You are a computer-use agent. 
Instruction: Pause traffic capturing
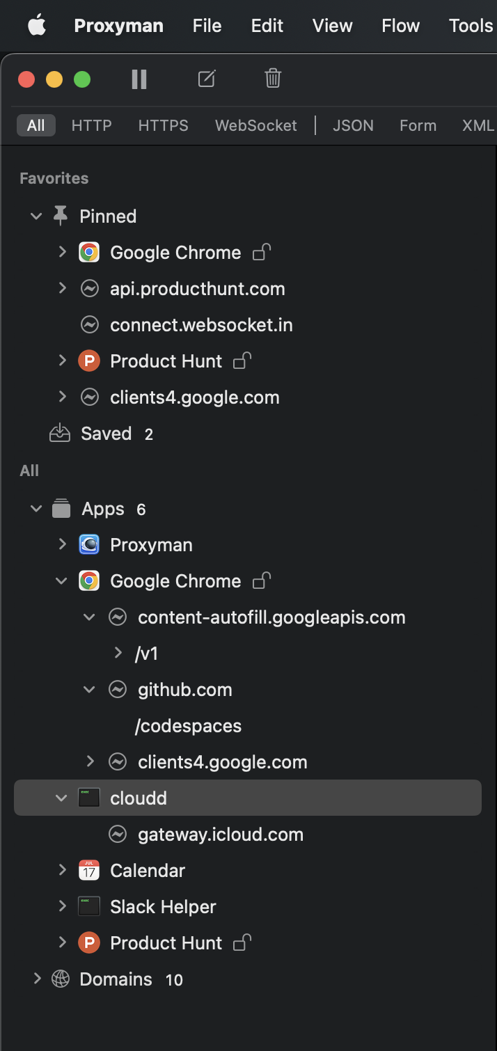point(139,79)
